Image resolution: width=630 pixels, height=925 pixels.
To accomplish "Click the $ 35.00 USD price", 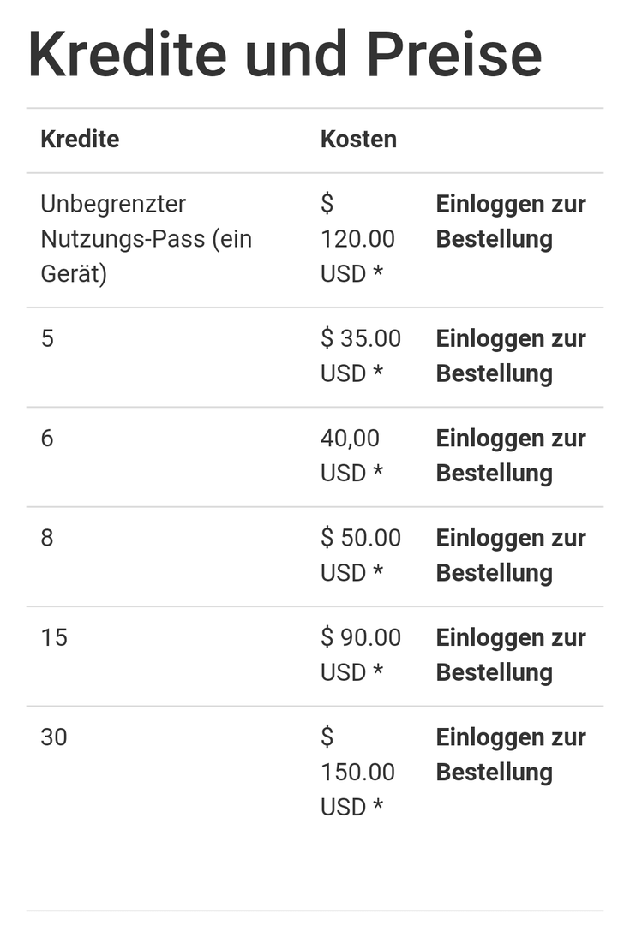I will pyautogui.click(x=361, y=355).
